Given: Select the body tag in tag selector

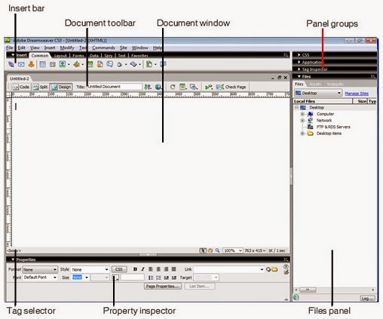Looking at the screenshot, I should [x=14, y=250].
